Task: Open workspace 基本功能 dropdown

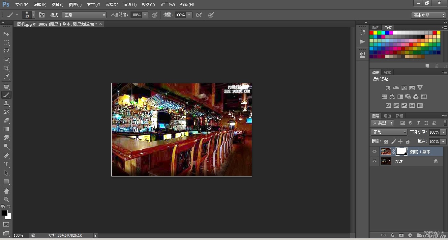Action: tap(429, 15)
